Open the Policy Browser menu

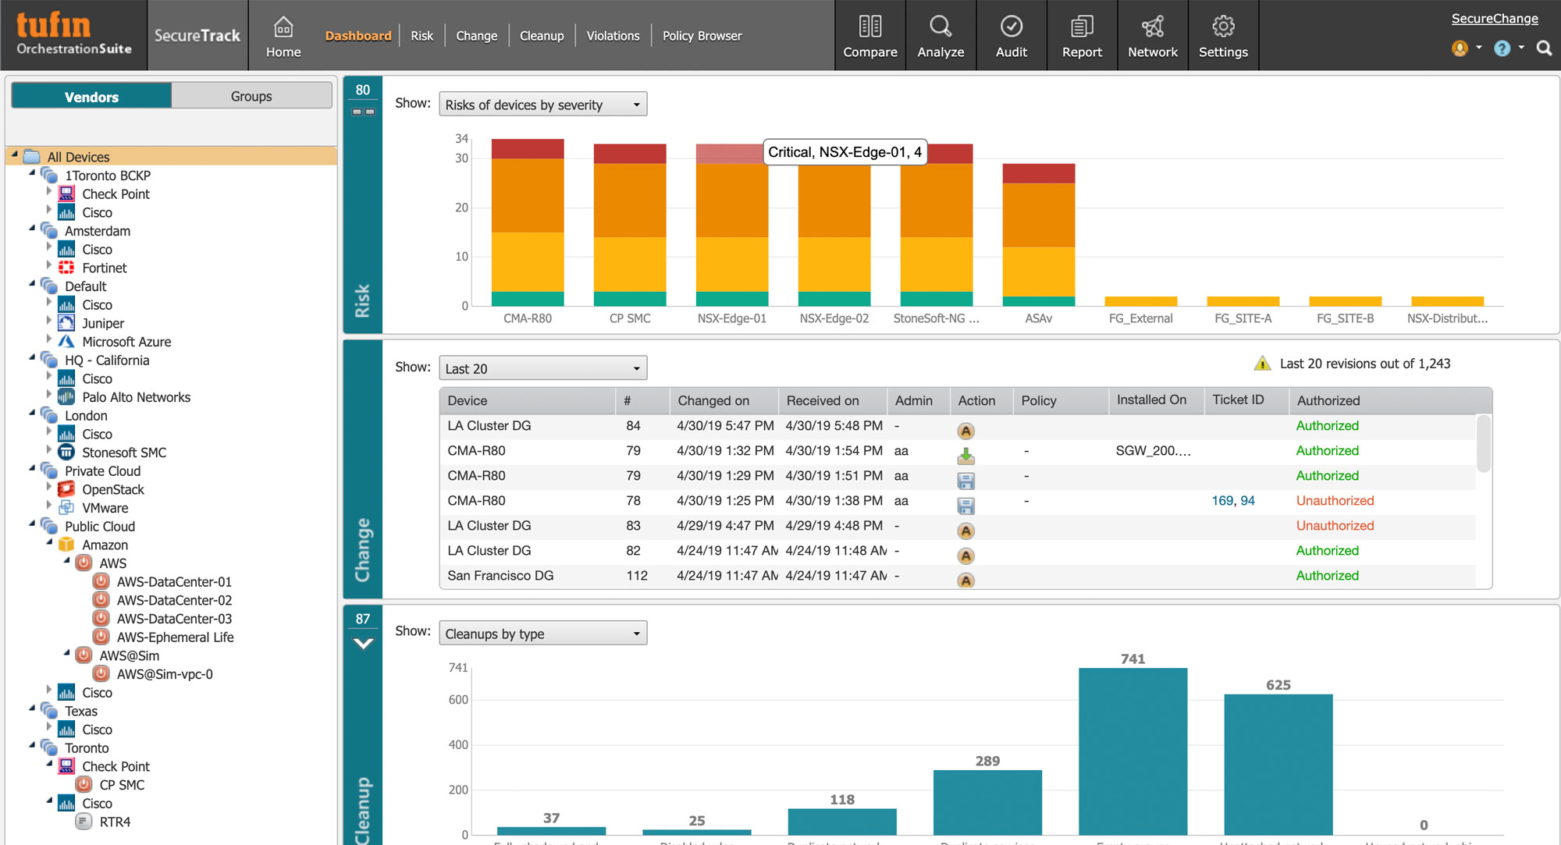pyautogui.click(x=702, y=36)
